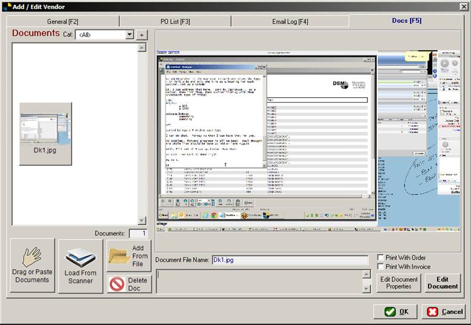Viewport: 471px width, 325px height.
Task: Click the plus button beside category dropdown
Action: (142, 35)
